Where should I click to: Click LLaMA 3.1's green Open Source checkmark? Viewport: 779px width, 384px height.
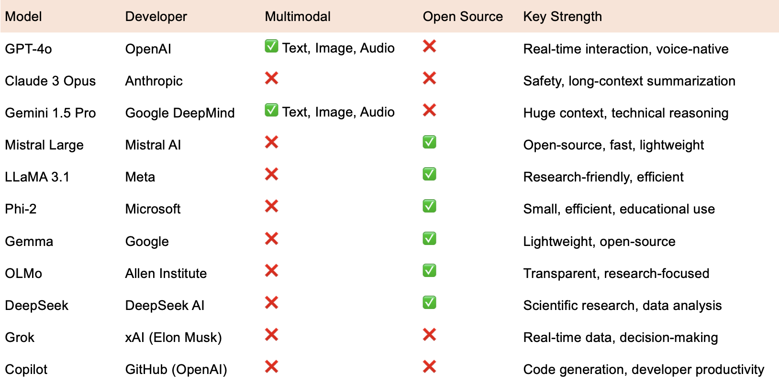tap(429, 174)
